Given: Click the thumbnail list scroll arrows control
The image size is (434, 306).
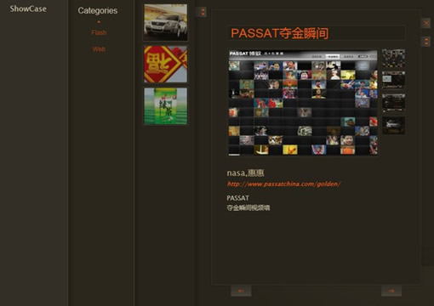Looking at the screenshot, I should pyautogui.click(x=203, y=12).
